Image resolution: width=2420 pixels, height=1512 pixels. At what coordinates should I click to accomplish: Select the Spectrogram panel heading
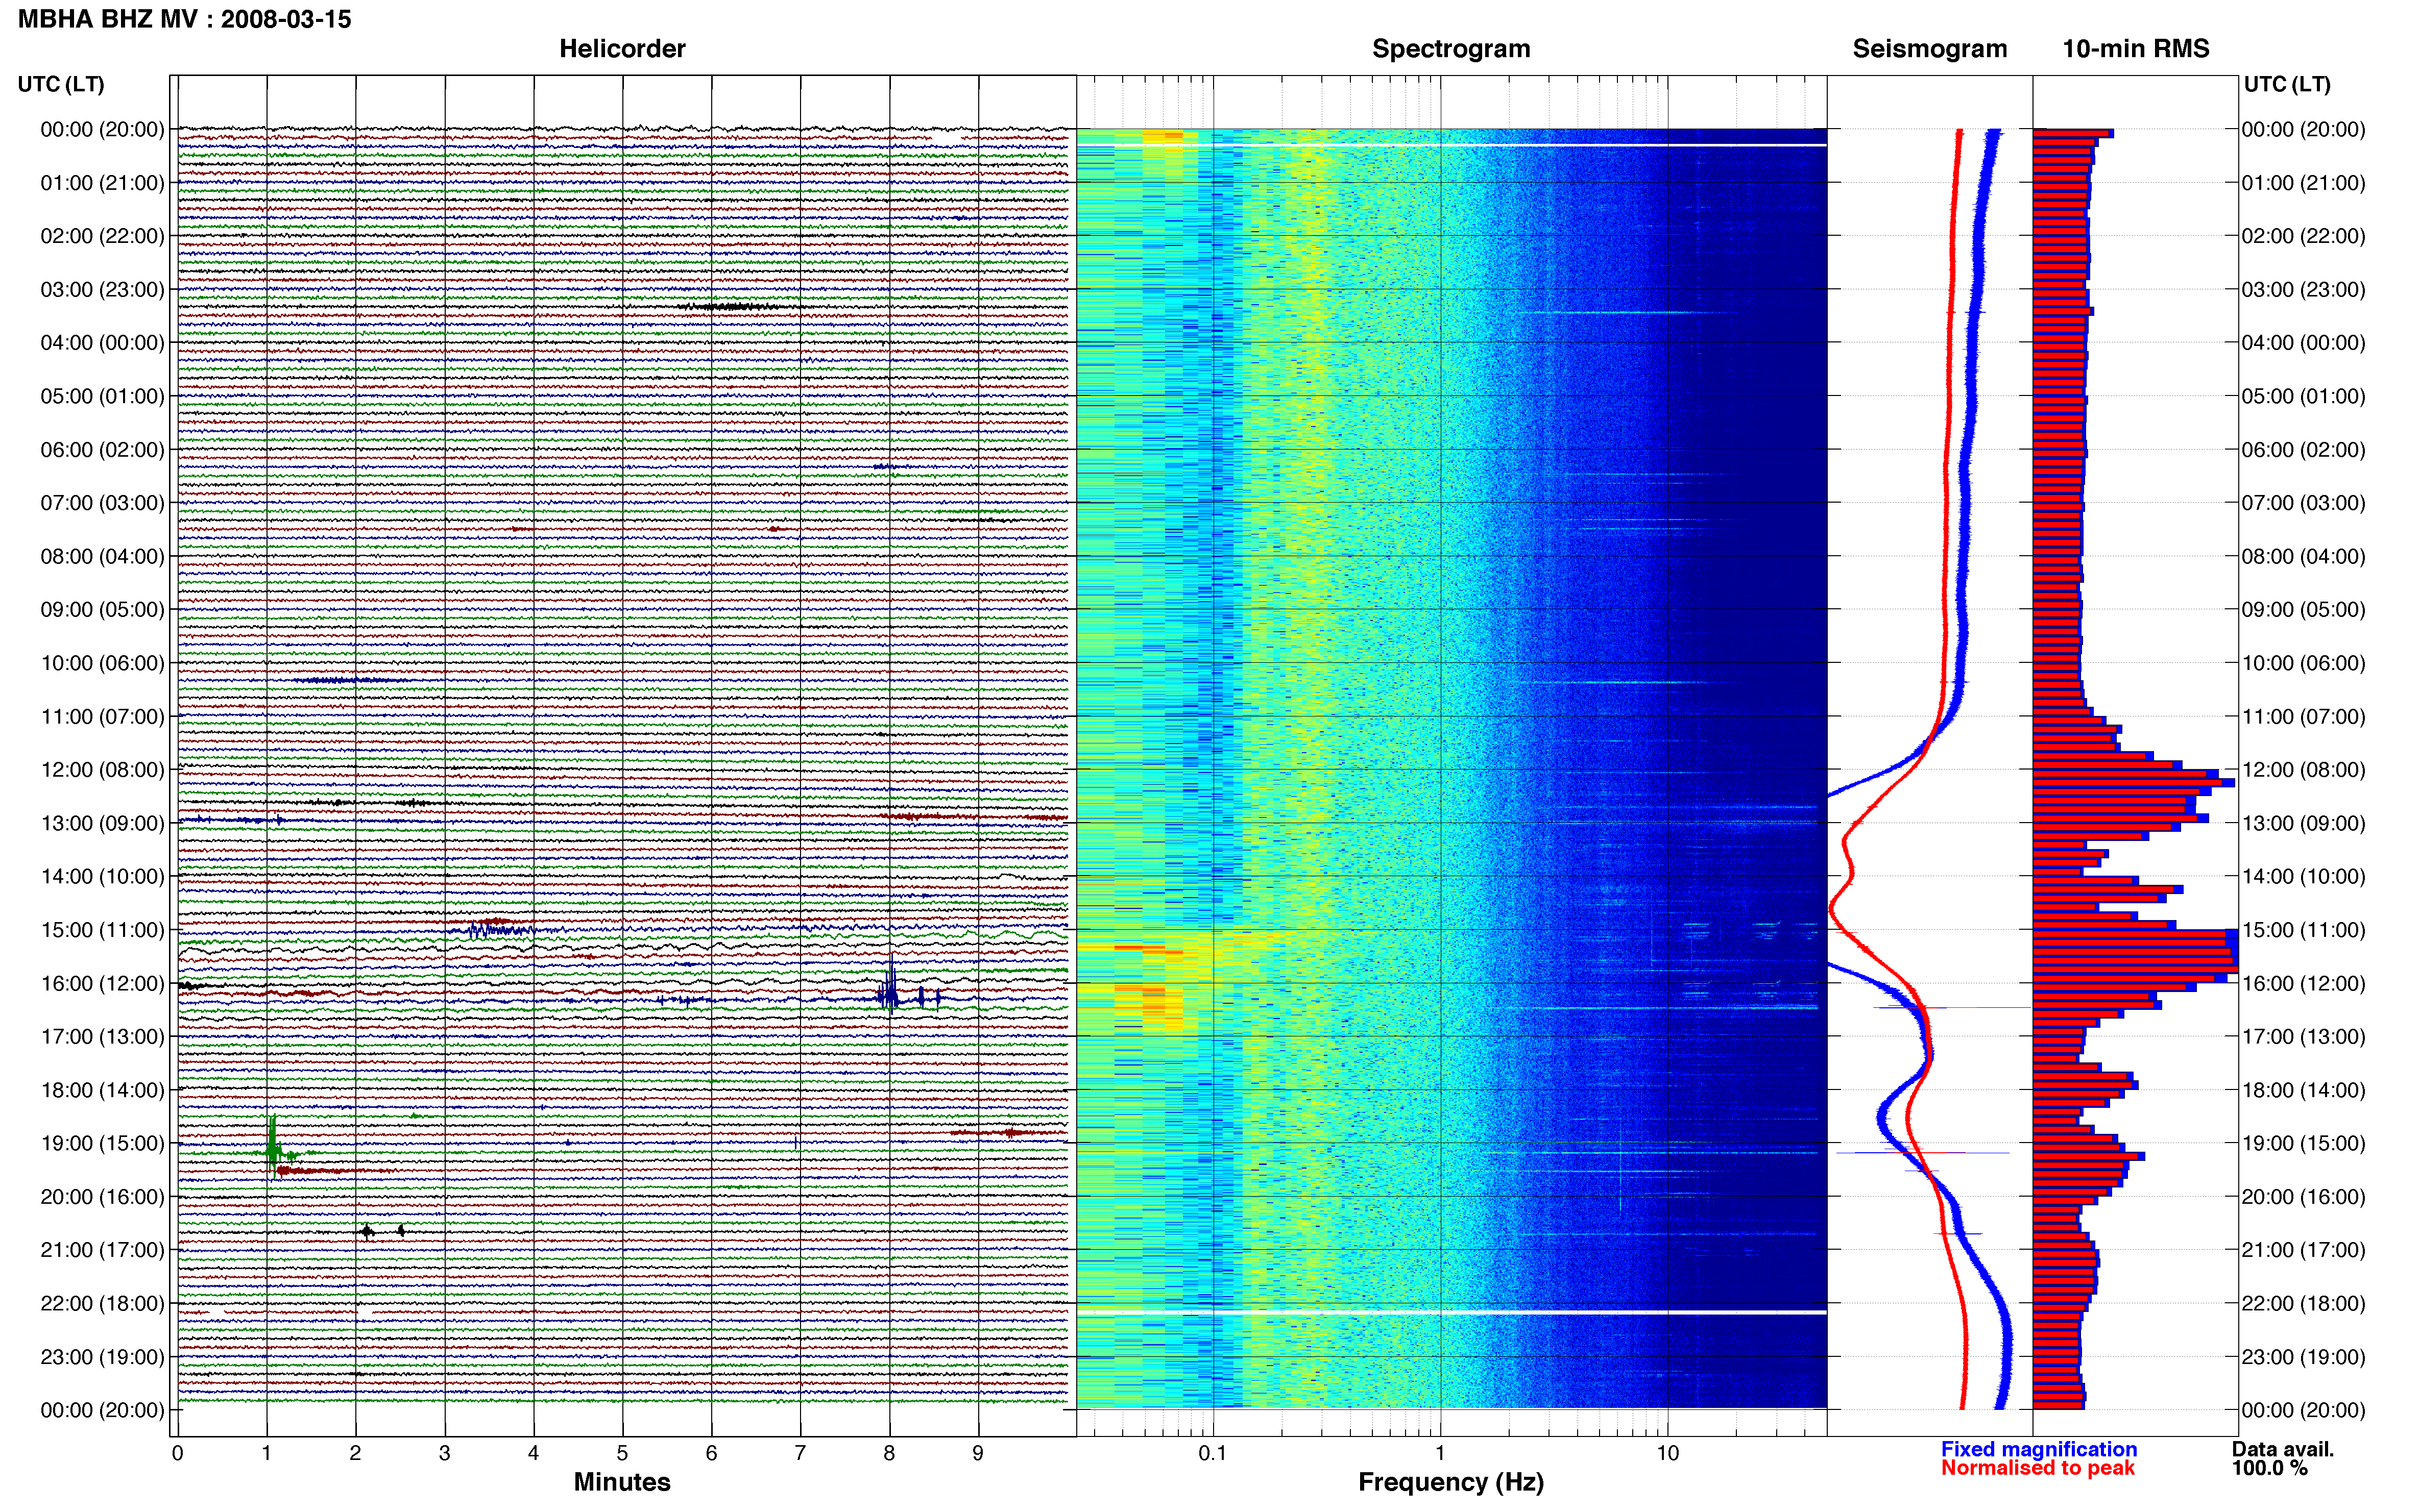tap(1450, 49)
